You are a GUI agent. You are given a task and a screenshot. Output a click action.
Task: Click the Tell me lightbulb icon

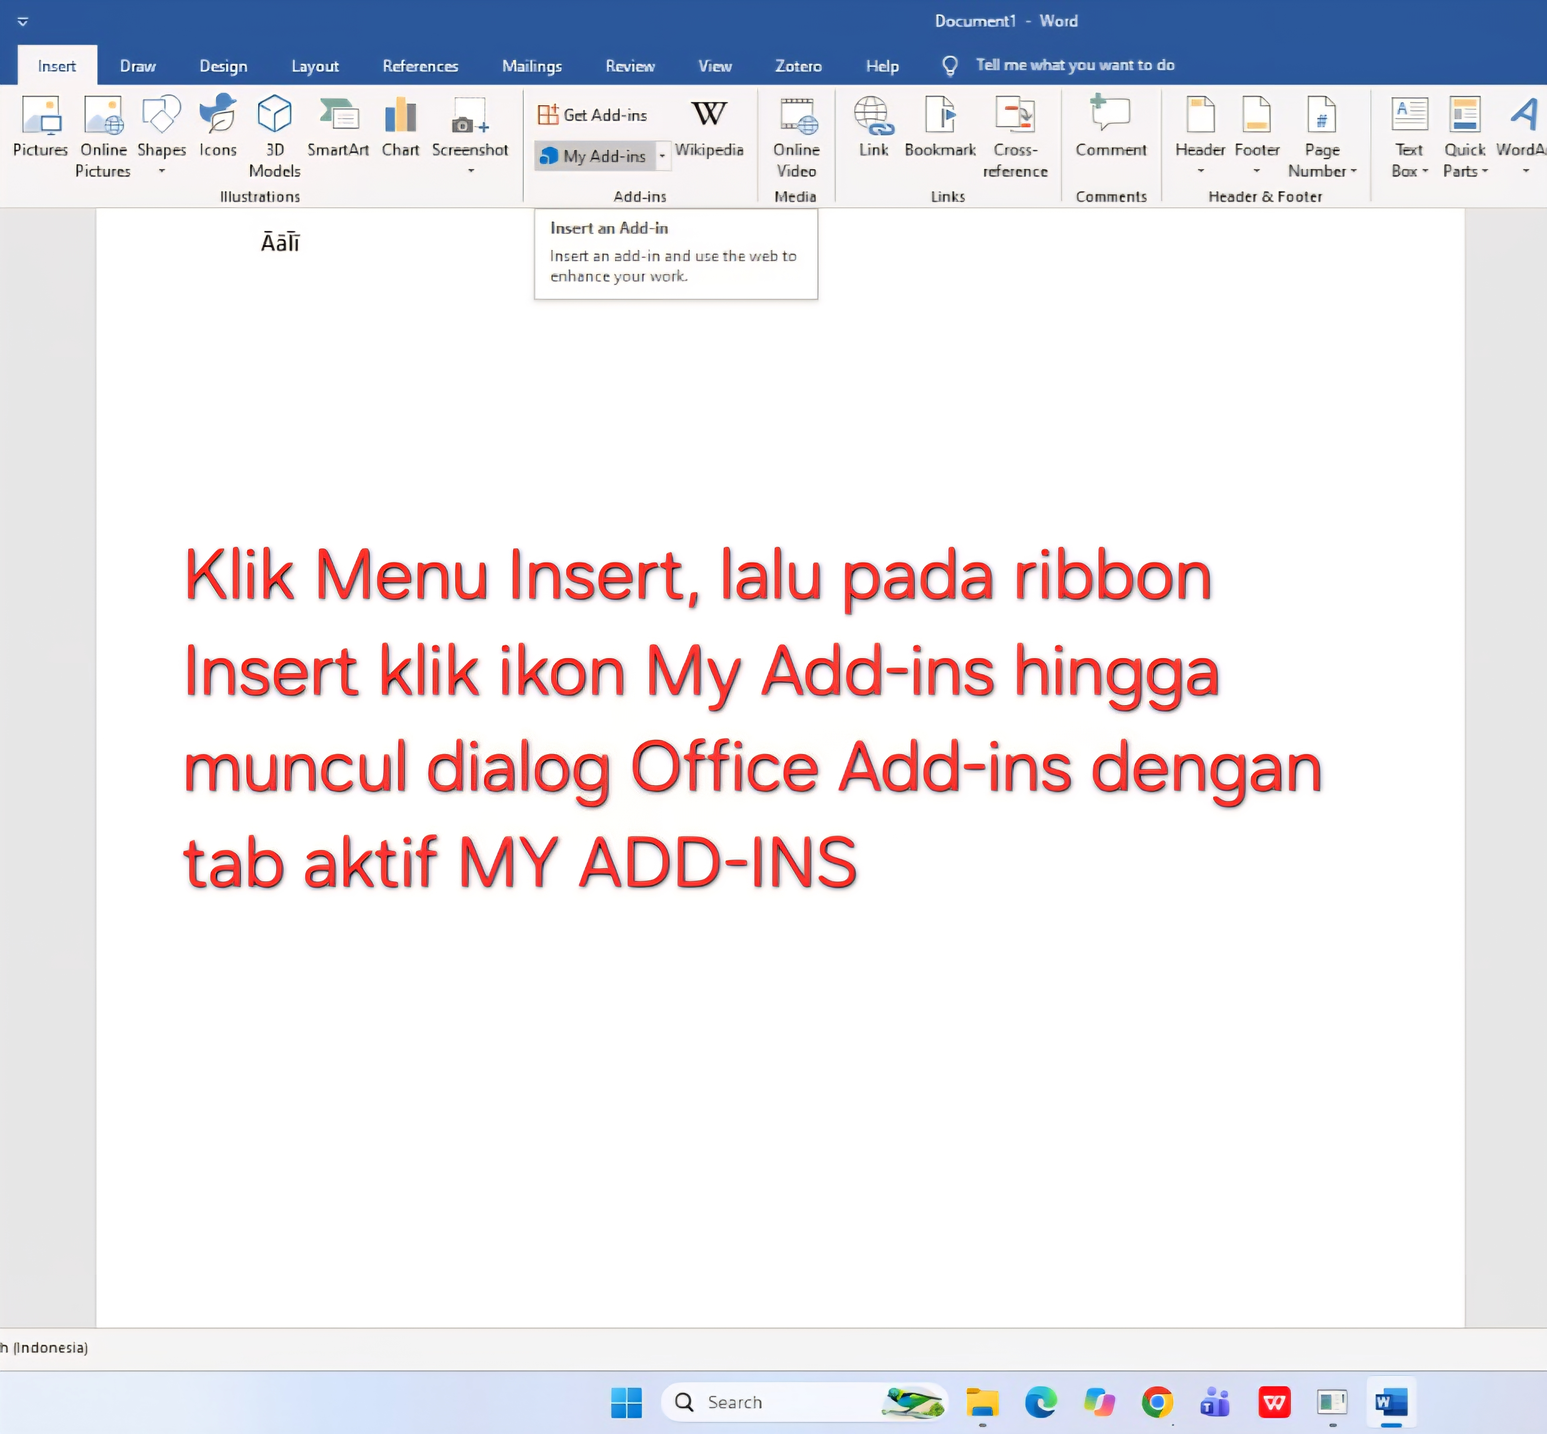(x=950, y=66)
